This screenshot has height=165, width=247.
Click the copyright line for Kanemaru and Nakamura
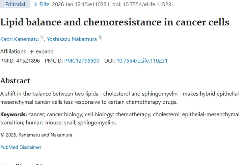coord(37,135)
